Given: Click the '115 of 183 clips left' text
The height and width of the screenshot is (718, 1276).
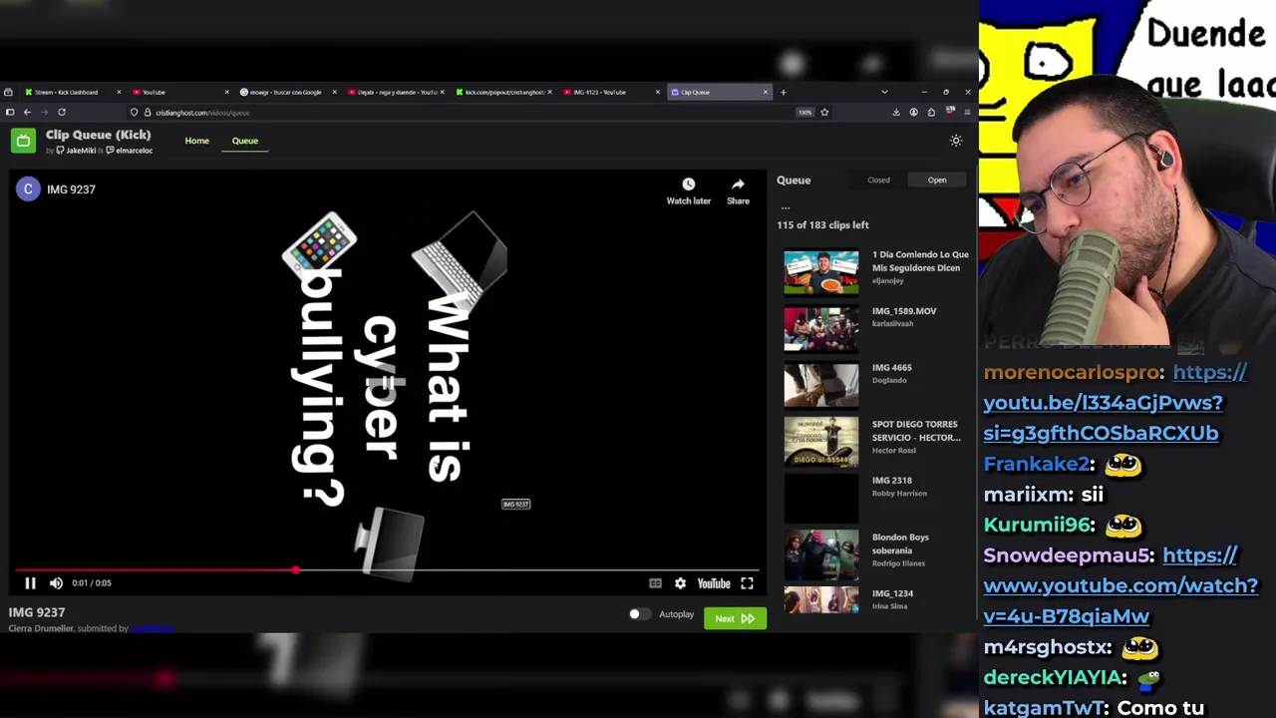Looking at the screenshot, I should point(822,225).
